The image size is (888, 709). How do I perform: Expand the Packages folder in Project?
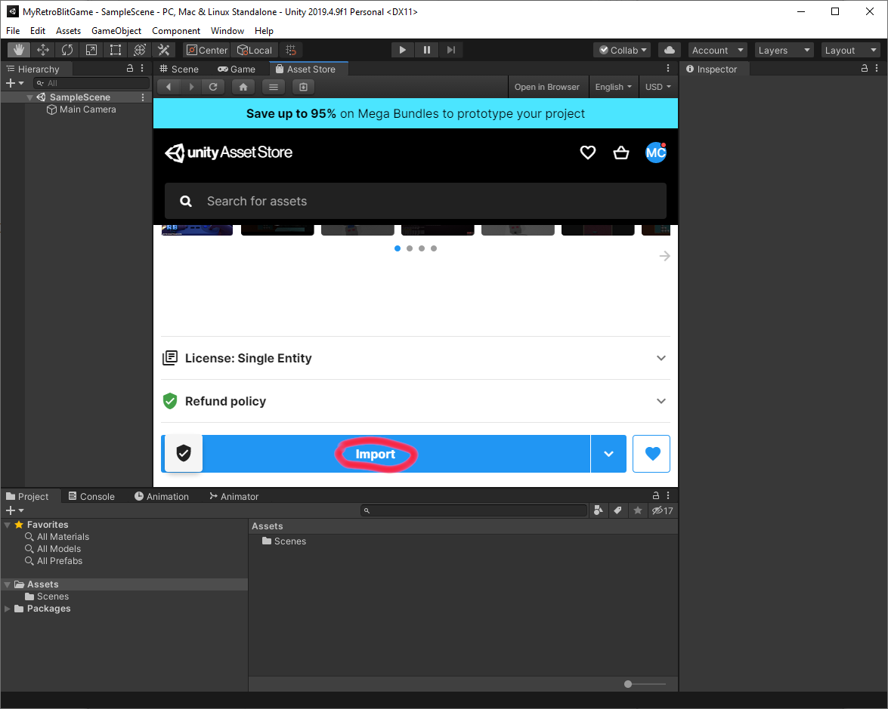[8, 609]
